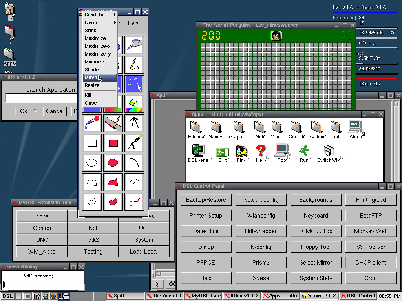
Task: Open the Send To submenu
Action: [x=100, y=15]
